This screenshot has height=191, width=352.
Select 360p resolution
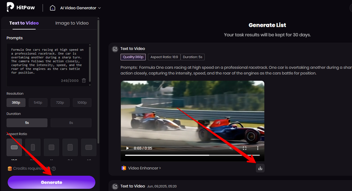tap(16, 103)
